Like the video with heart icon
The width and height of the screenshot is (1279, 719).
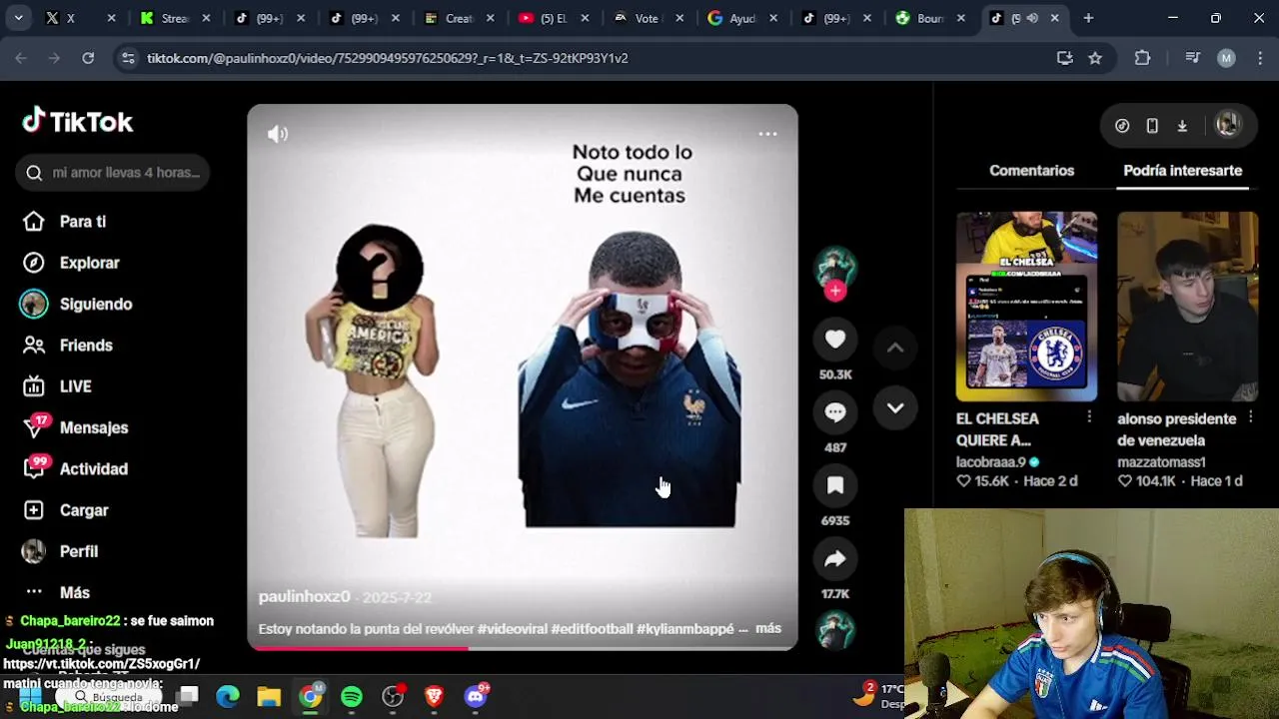[x=835, y=340]
